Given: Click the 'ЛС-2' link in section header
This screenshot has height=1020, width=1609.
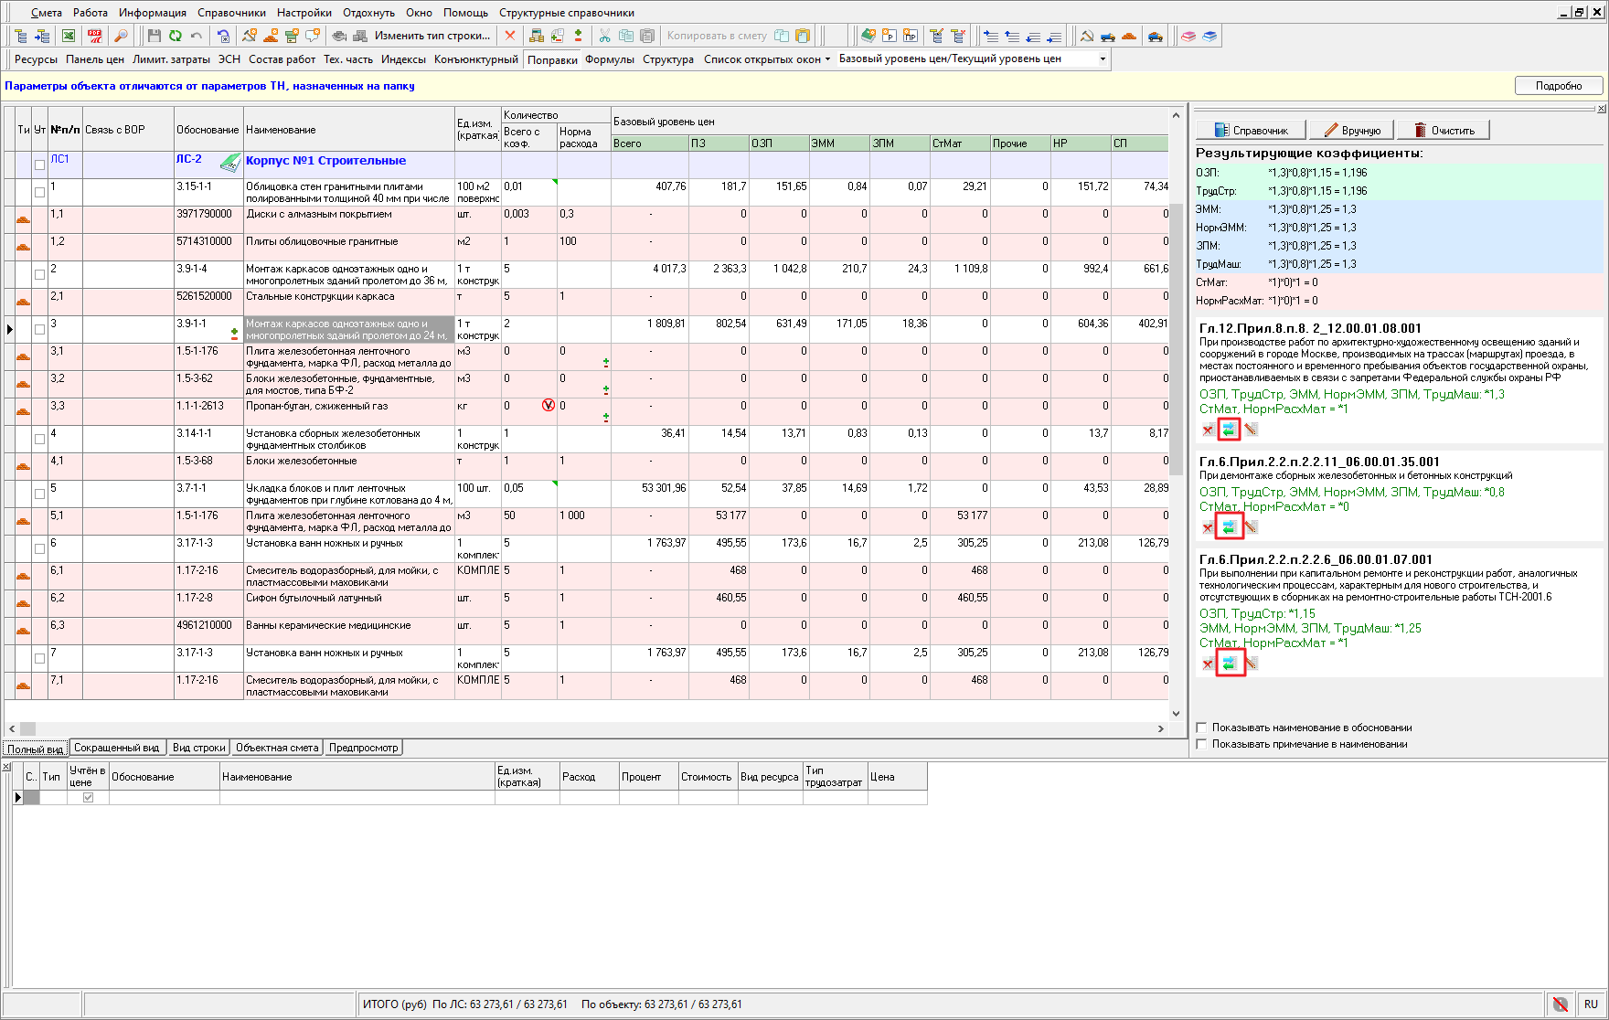Looking at the screenshot, I should click(x=188, y=159).
